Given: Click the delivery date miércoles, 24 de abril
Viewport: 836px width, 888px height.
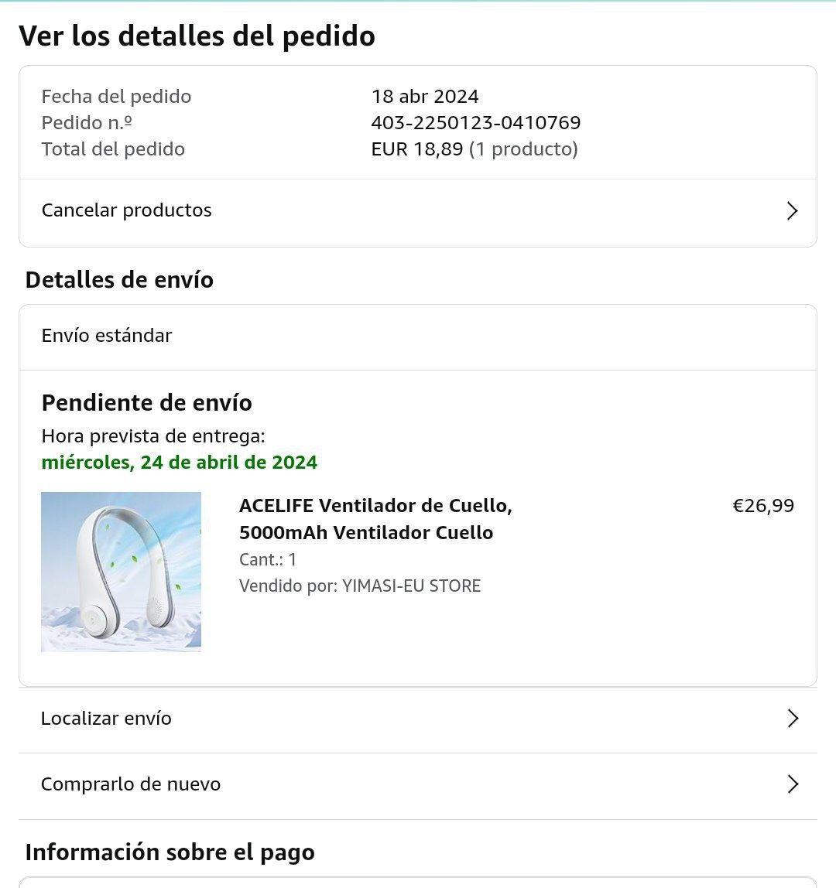Looking at the screenshot, I should click(179, 462).
